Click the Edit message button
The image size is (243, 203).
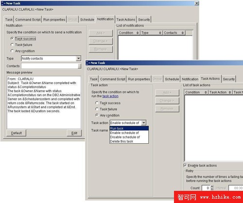[x=74, y=133]
